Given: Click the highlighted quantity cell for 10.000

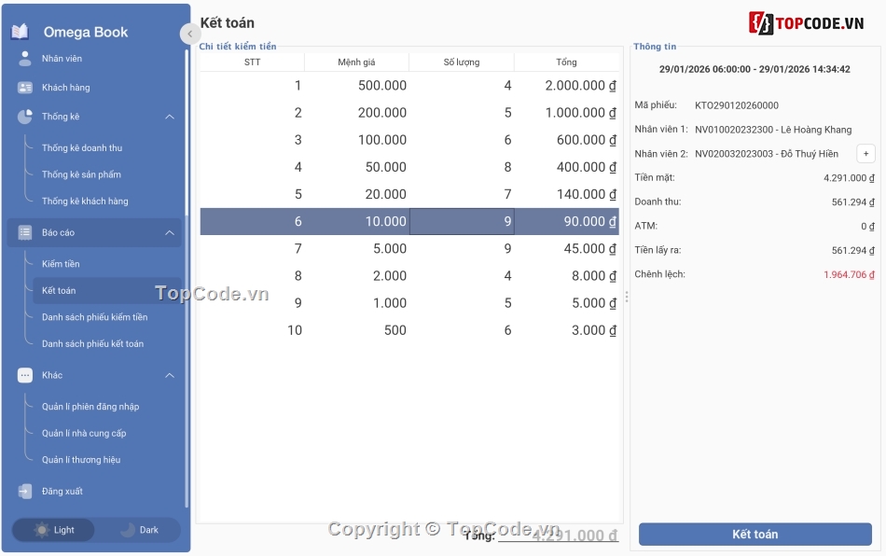Looking at the screenshot, I should coord(462,221).
